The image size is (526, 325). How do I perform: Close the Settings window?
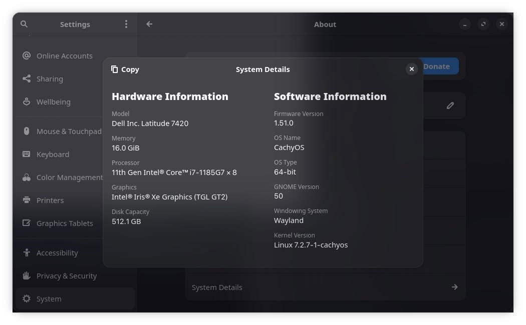coord(502,24)
